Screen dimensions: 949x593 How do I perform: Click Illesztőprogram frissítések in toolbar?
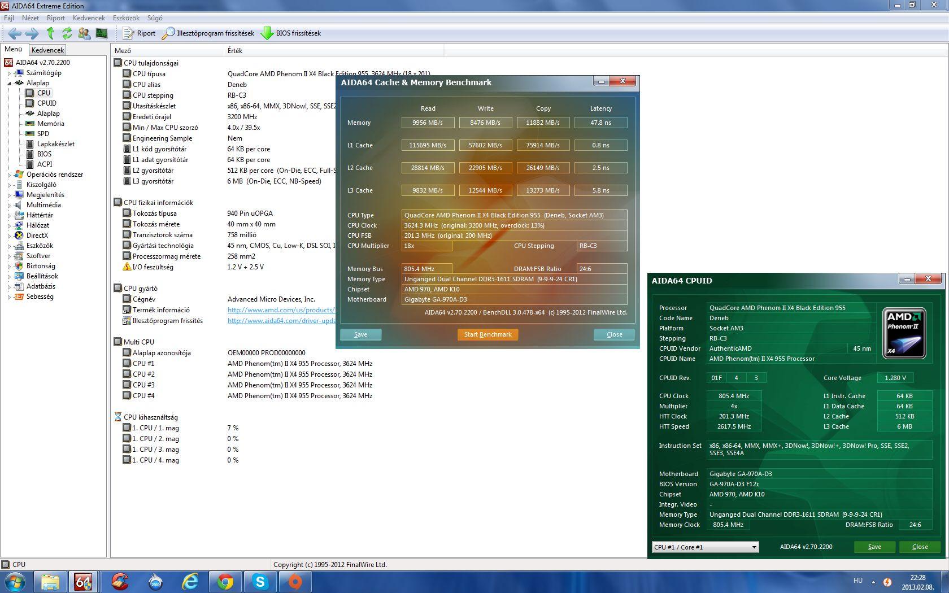(208, 33)
